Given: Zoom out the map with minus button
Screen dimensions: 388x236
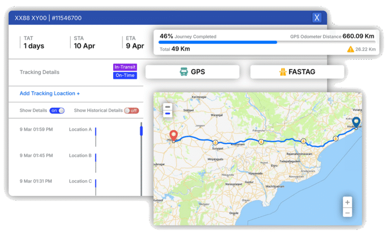Looking at the screenshot, I should tap(348, 213).
